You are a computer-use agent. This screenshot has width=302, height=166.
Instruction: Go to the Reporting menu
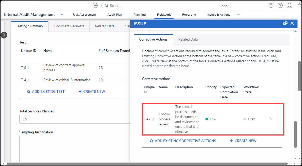coord(189,15)
